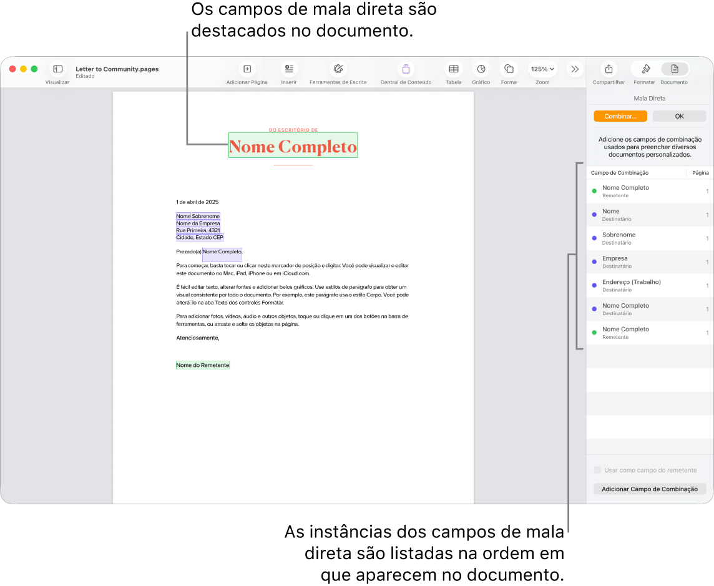Click the Rua Primeira, 4321 address field
Viewport: 714px width, 586px height.
[x=198, y=230]
